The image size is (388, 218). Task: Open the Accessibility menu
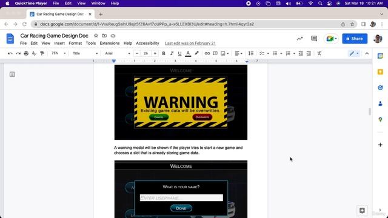coord(147,43)
